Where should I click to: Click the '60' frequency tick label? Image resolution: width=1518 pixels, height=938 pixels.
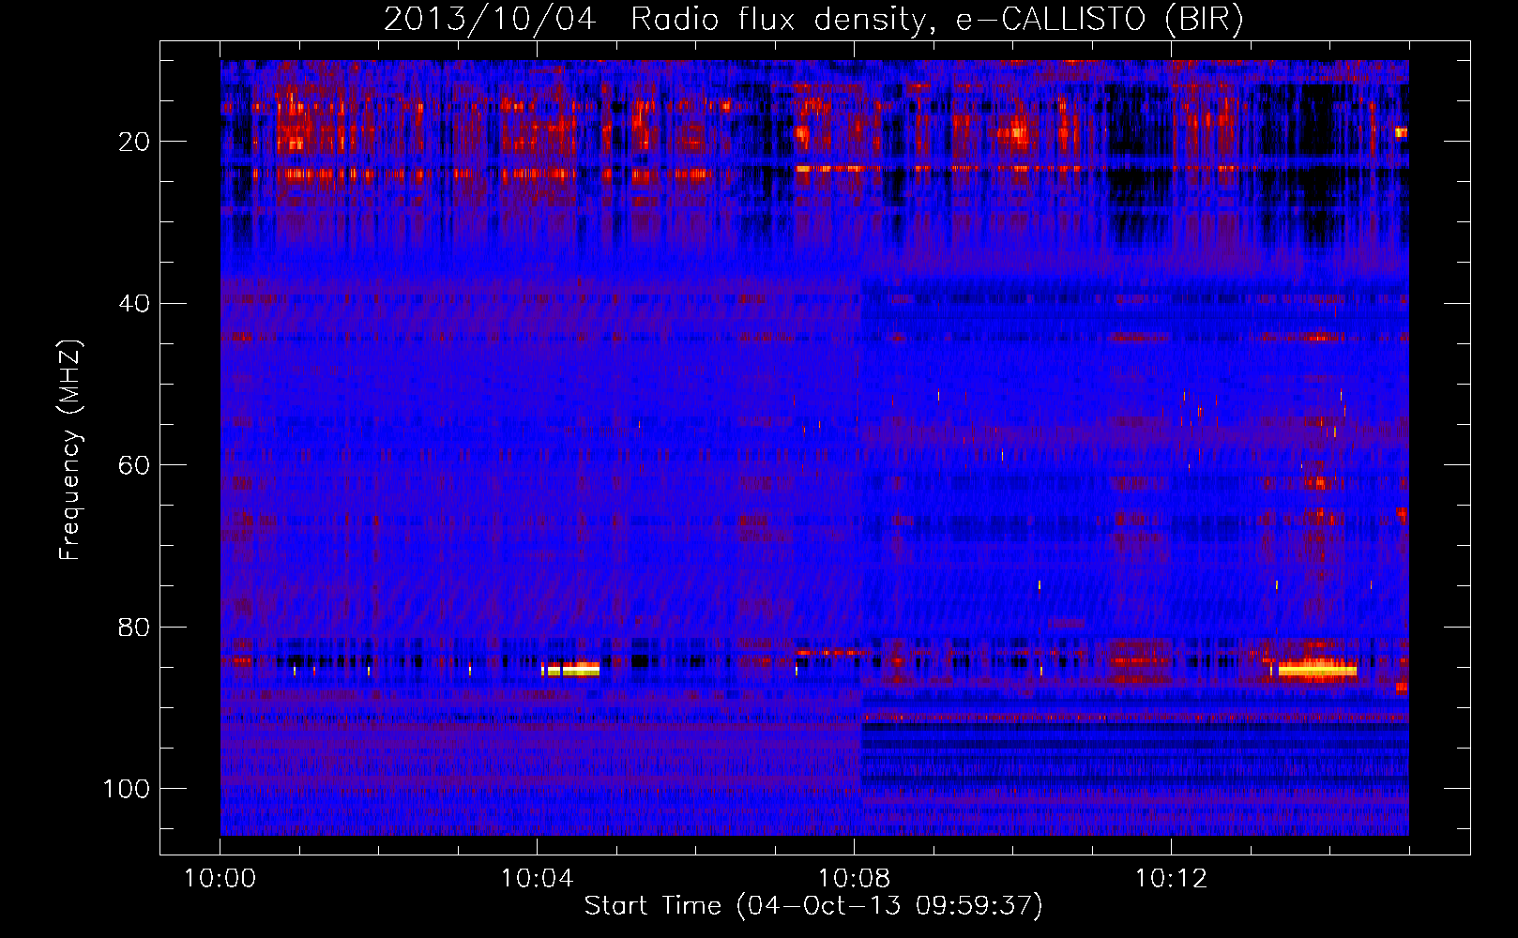134,465
